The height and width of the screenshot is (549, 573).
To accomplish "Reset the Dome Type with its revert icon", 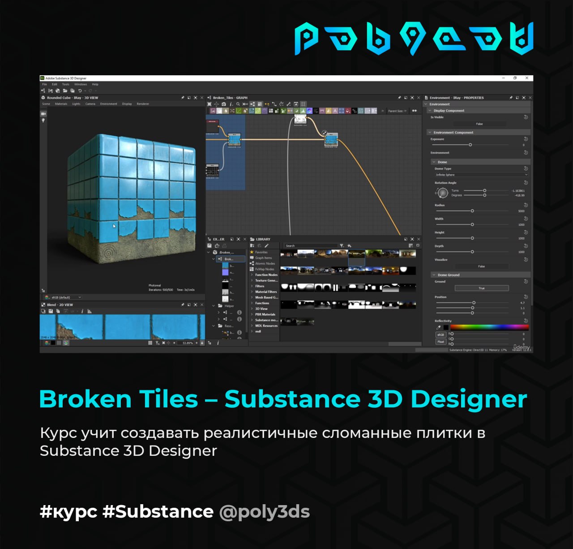I will point(526,169).
